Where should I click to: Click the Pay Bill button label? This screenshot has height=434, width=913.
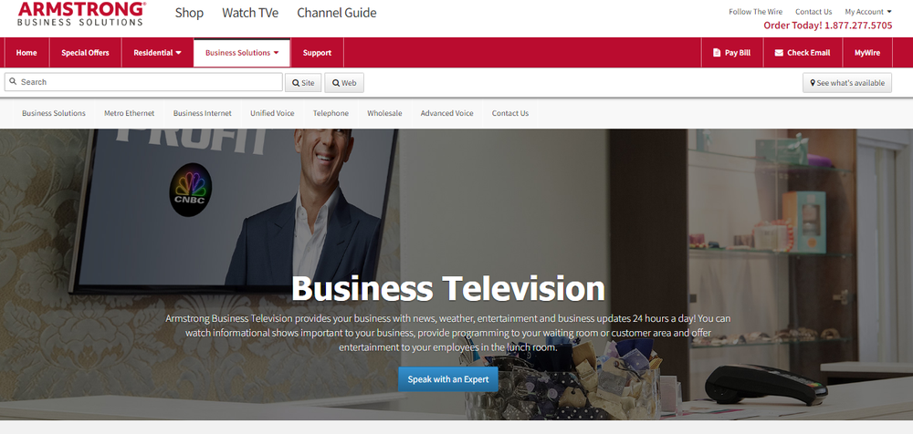pyautogui.click(x=737, y=53)
